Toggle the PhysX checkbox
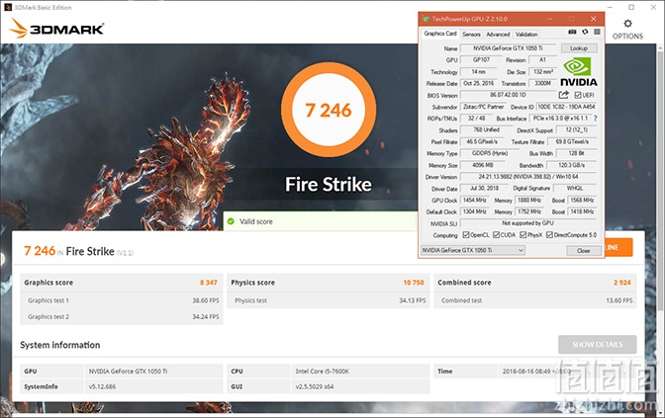Image resolution: width=665 pixels, height=418 pixels. coord(522,234)
